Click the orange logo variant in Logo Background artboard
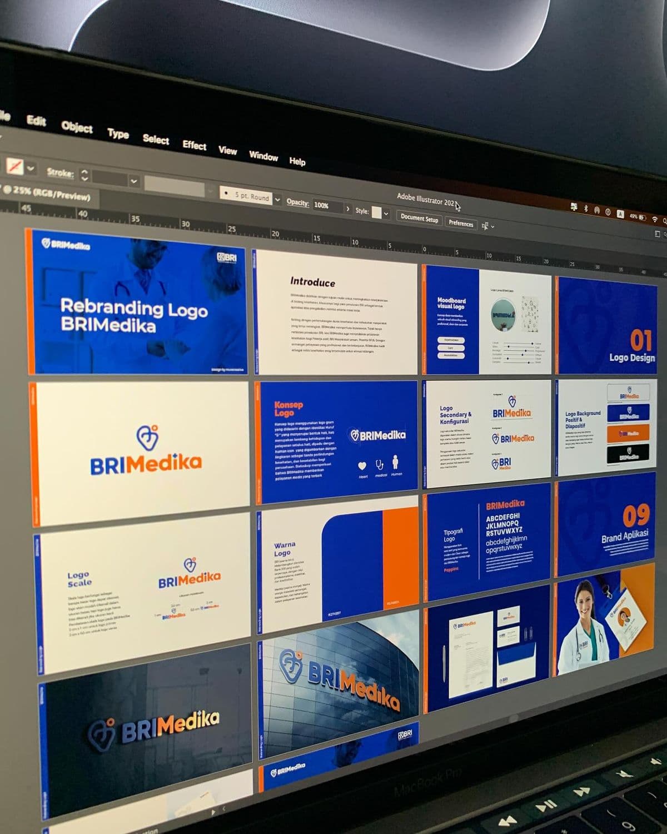 tap(628, 433)
